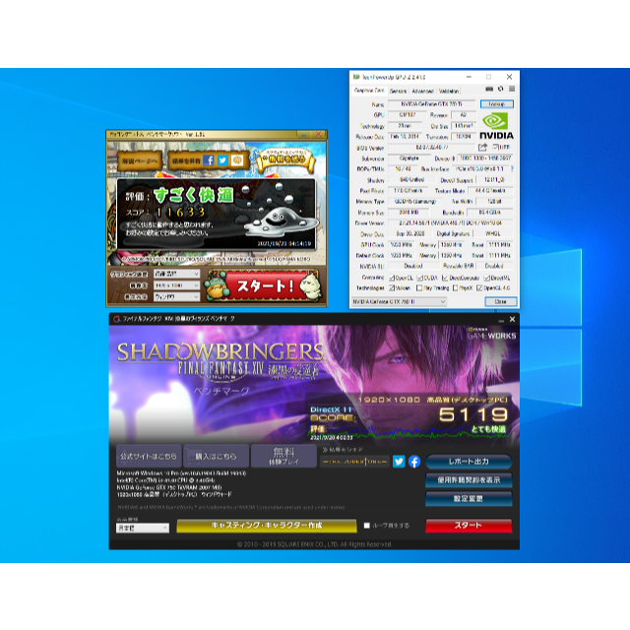Click the score 11633 in Dragon Quest benchmark
This screenshot has height=630, width=630.
(181, 213)
